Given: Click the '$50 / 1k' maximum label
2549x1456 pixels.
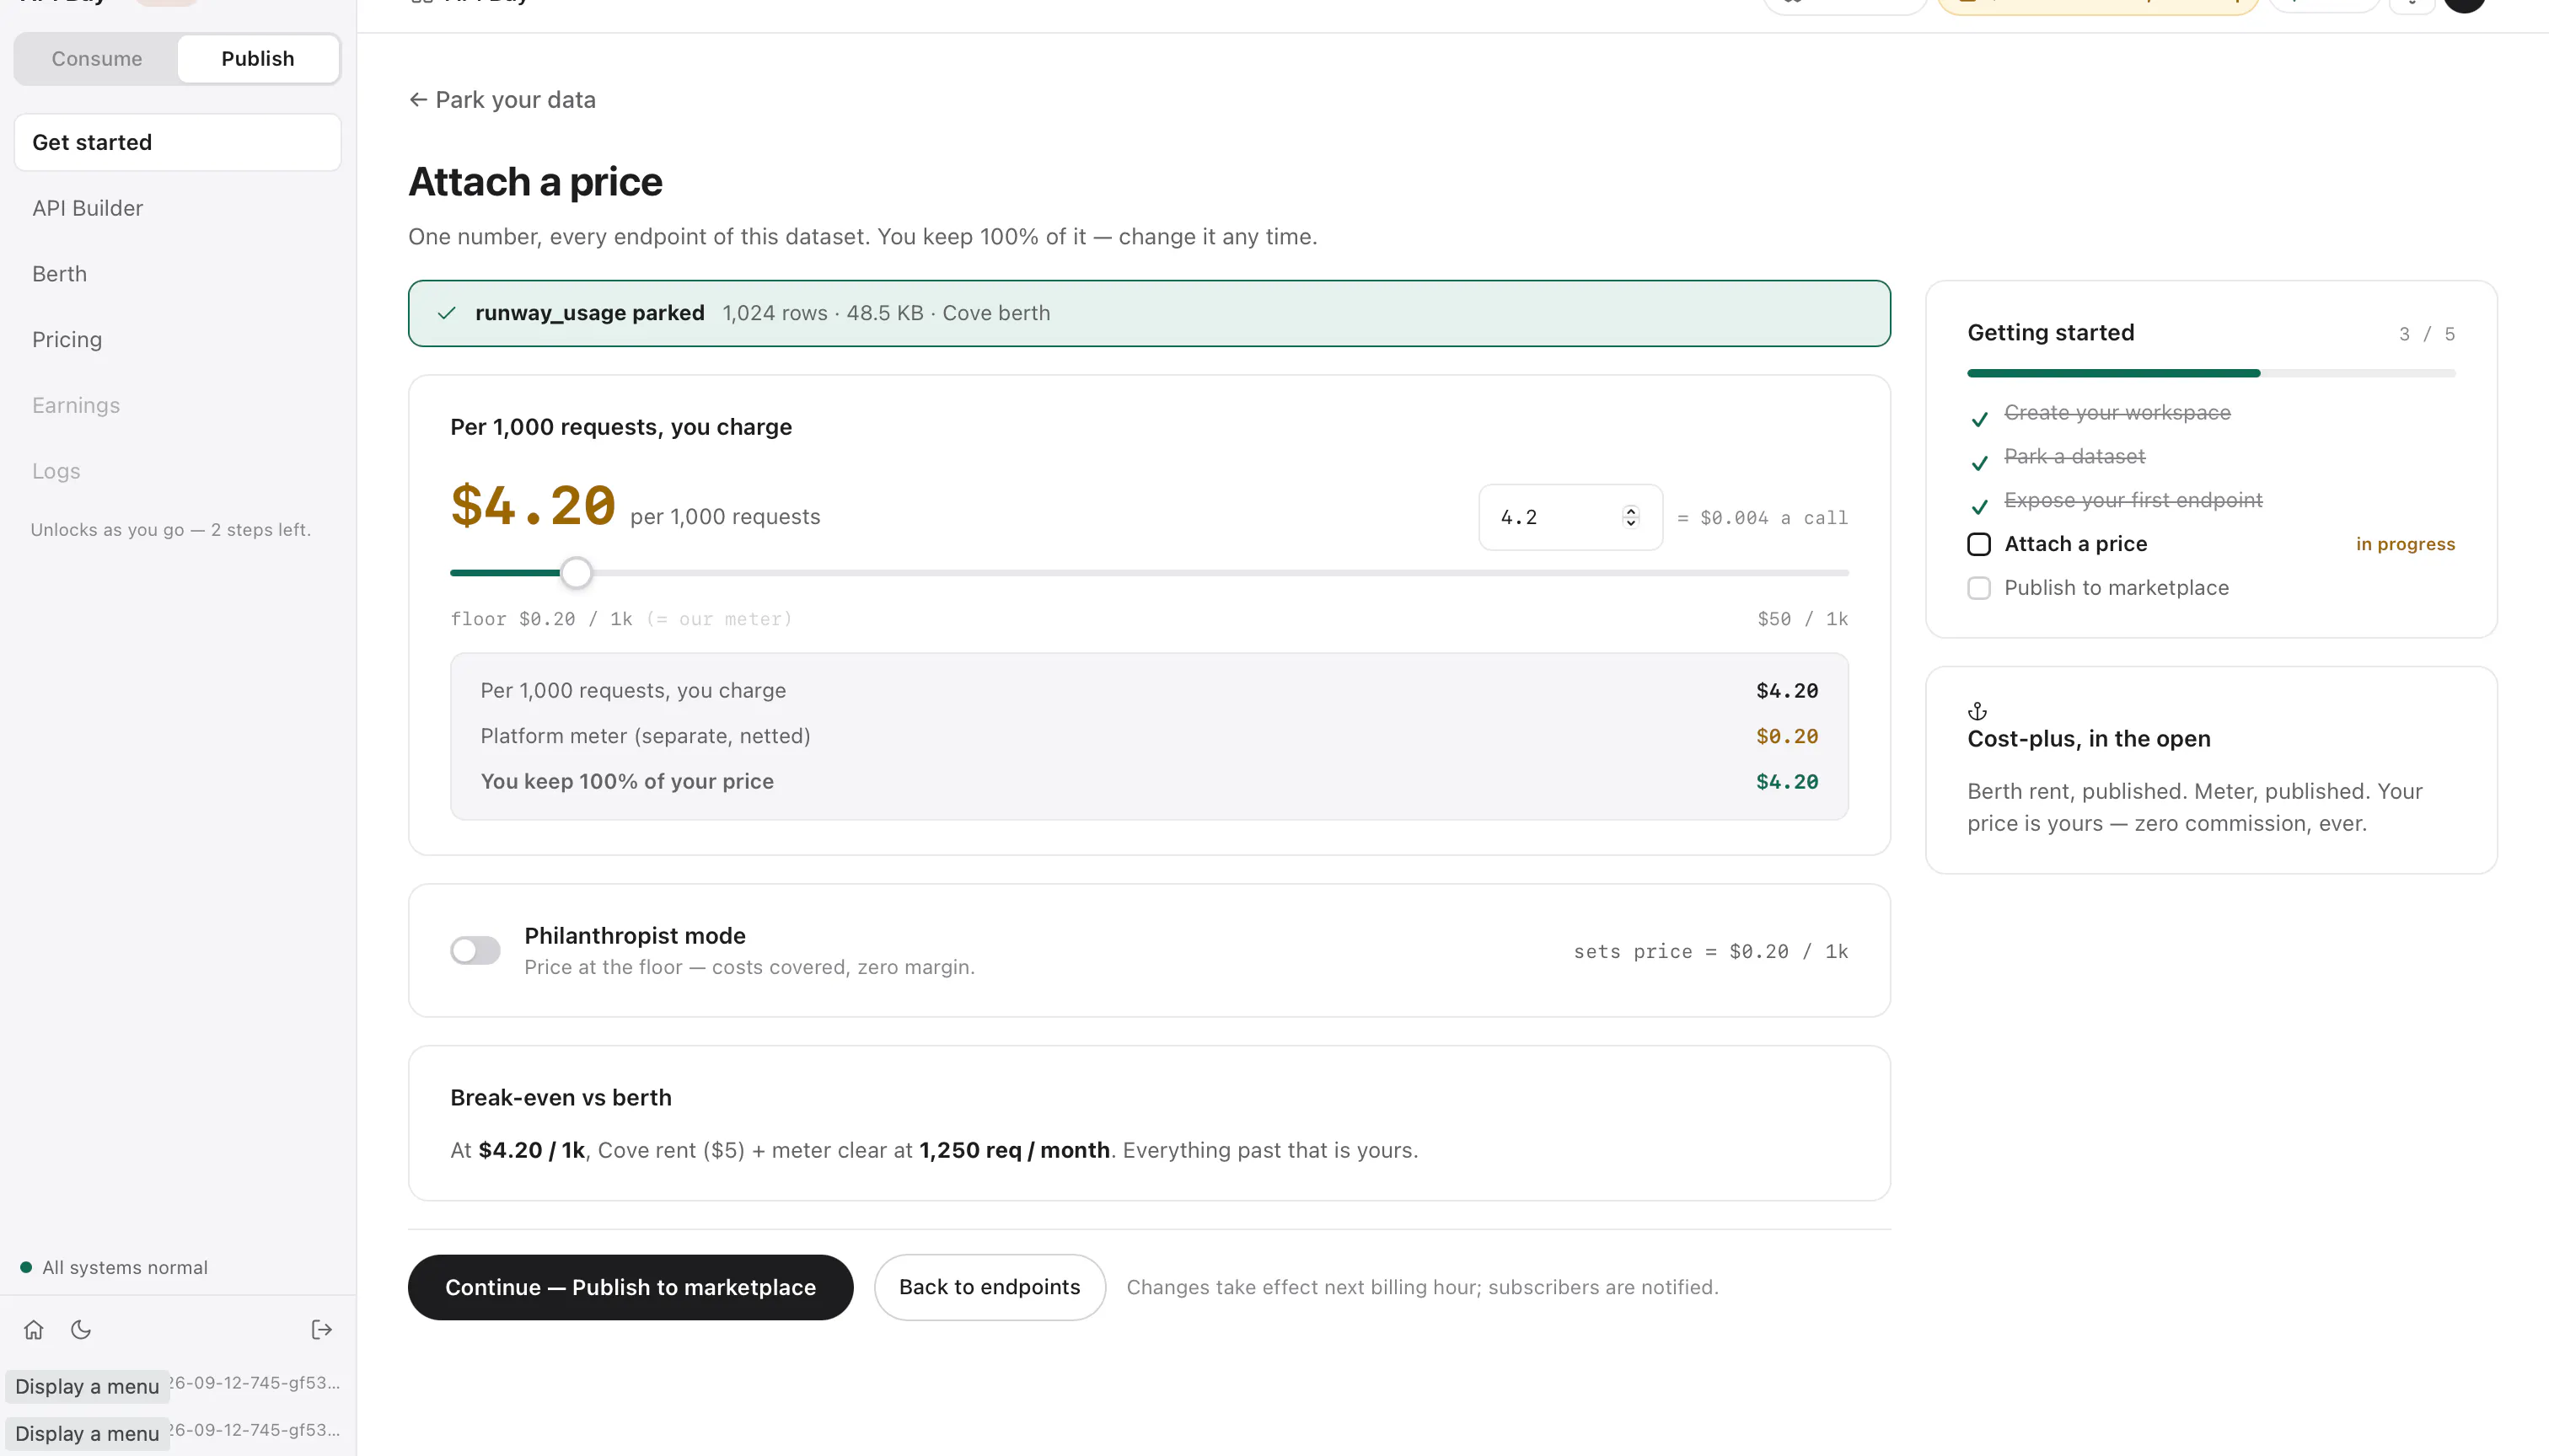Looking at the screenshot, I should tap(1803, 619).
